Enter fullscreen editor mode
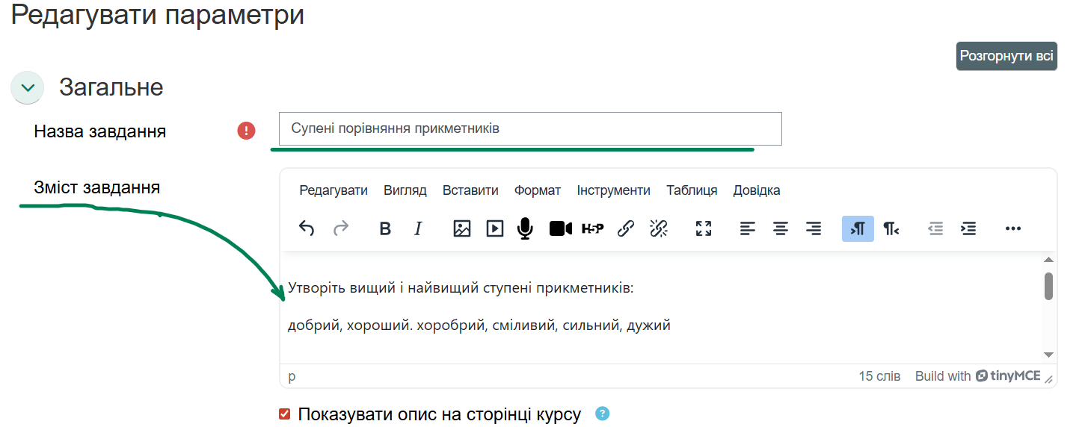 [x=703, y=228]
